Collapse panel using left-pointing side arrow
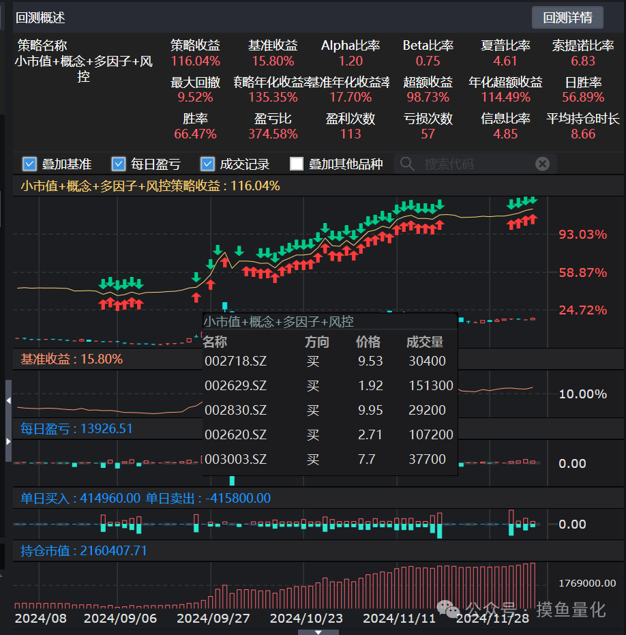This screenshot has width=626, height=635. (8, 401)
